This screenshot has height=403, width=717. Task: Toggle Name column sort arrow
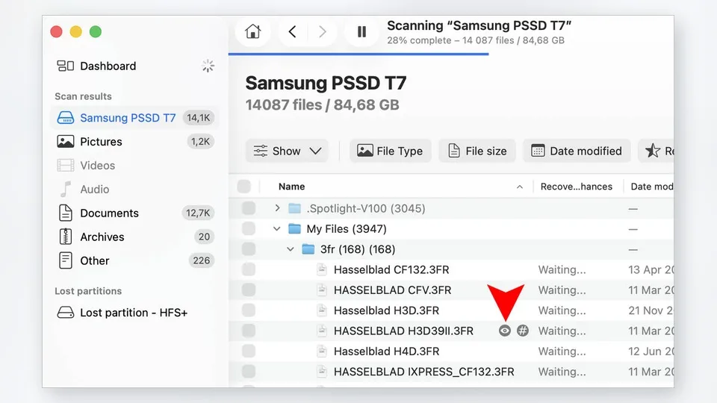[x=520, y=187]
